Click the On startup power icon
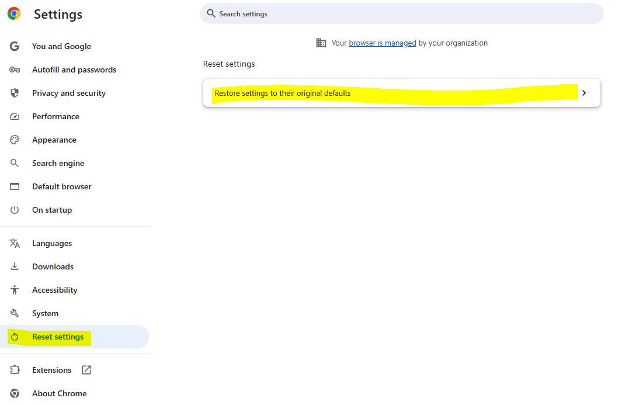 point(14,210)
